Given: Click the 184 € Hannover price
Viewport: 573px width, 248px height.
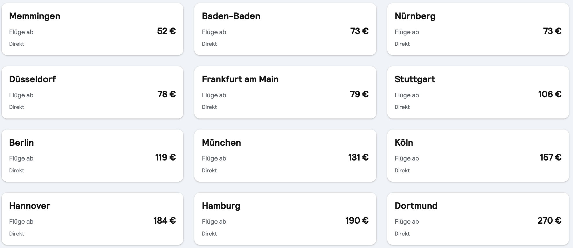Looking at the screenshot, I should pos(165,220).
